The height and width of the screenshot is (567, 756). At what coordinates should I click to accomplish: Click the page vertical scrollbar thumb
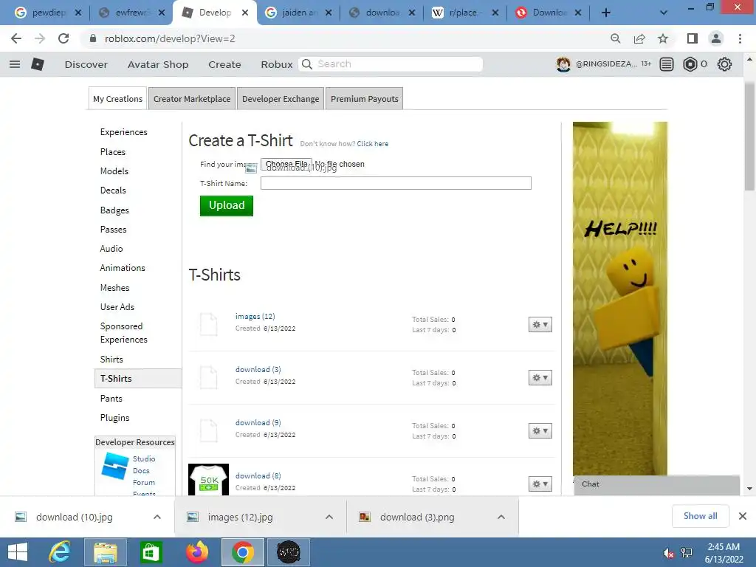point(749,136)
